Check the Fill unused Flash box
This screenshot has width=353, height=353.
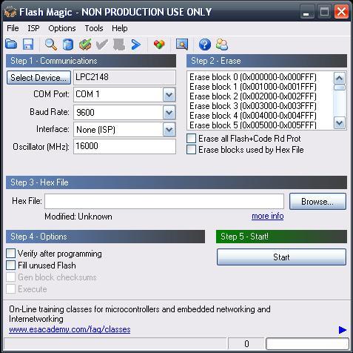coord(10,265)
